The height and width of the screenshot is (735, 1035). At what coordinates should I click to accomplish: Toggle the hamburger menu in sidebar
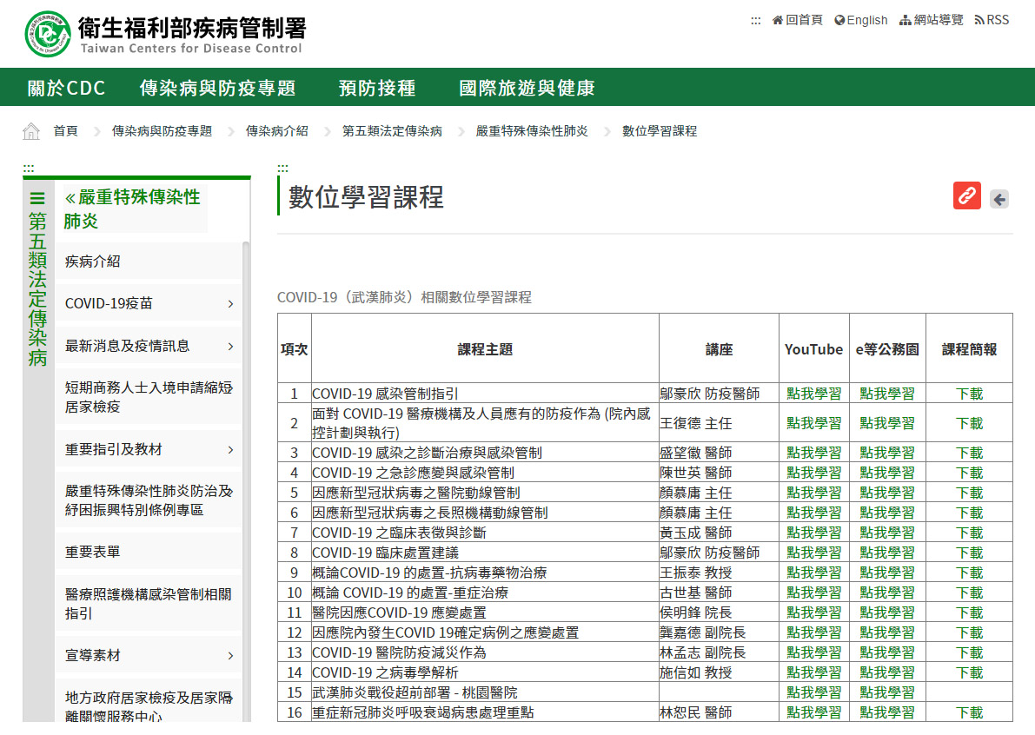tap(37, 198)
